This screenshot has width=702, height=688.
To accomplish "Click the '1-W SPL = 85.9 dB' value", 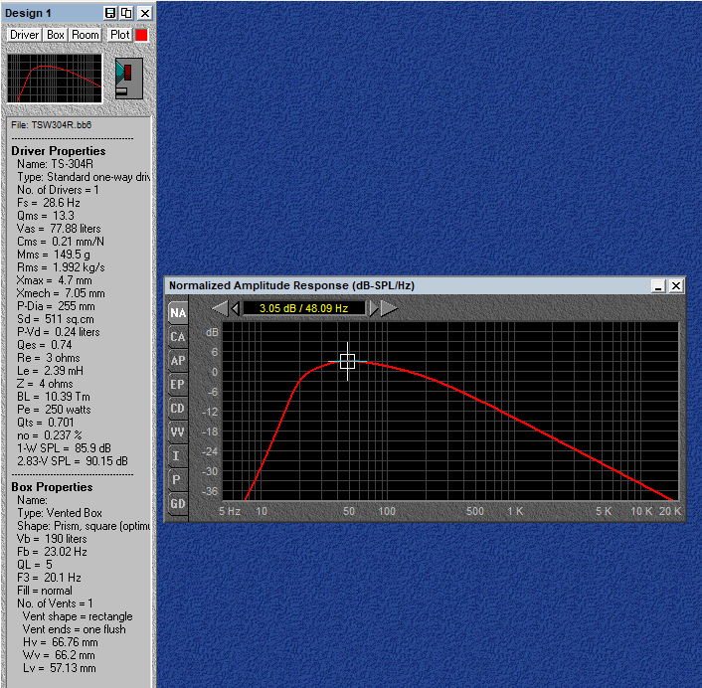I will click(64, 448).
